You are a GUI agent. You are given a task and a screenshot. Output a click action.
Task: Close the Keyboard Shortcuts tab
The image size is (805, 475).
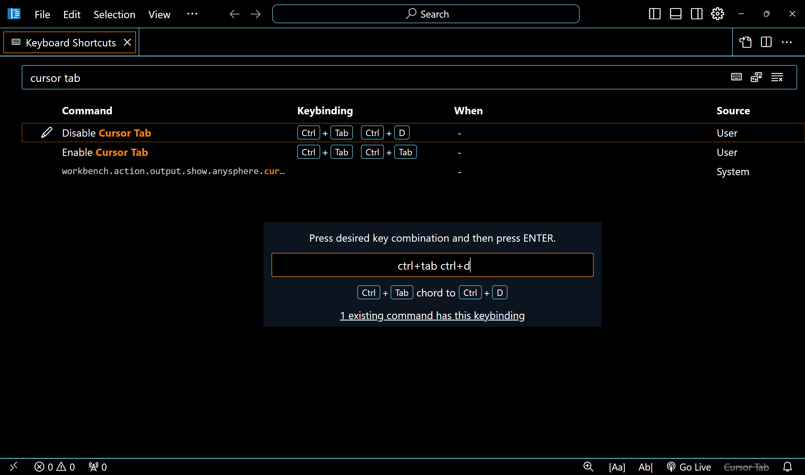(128, 42)
